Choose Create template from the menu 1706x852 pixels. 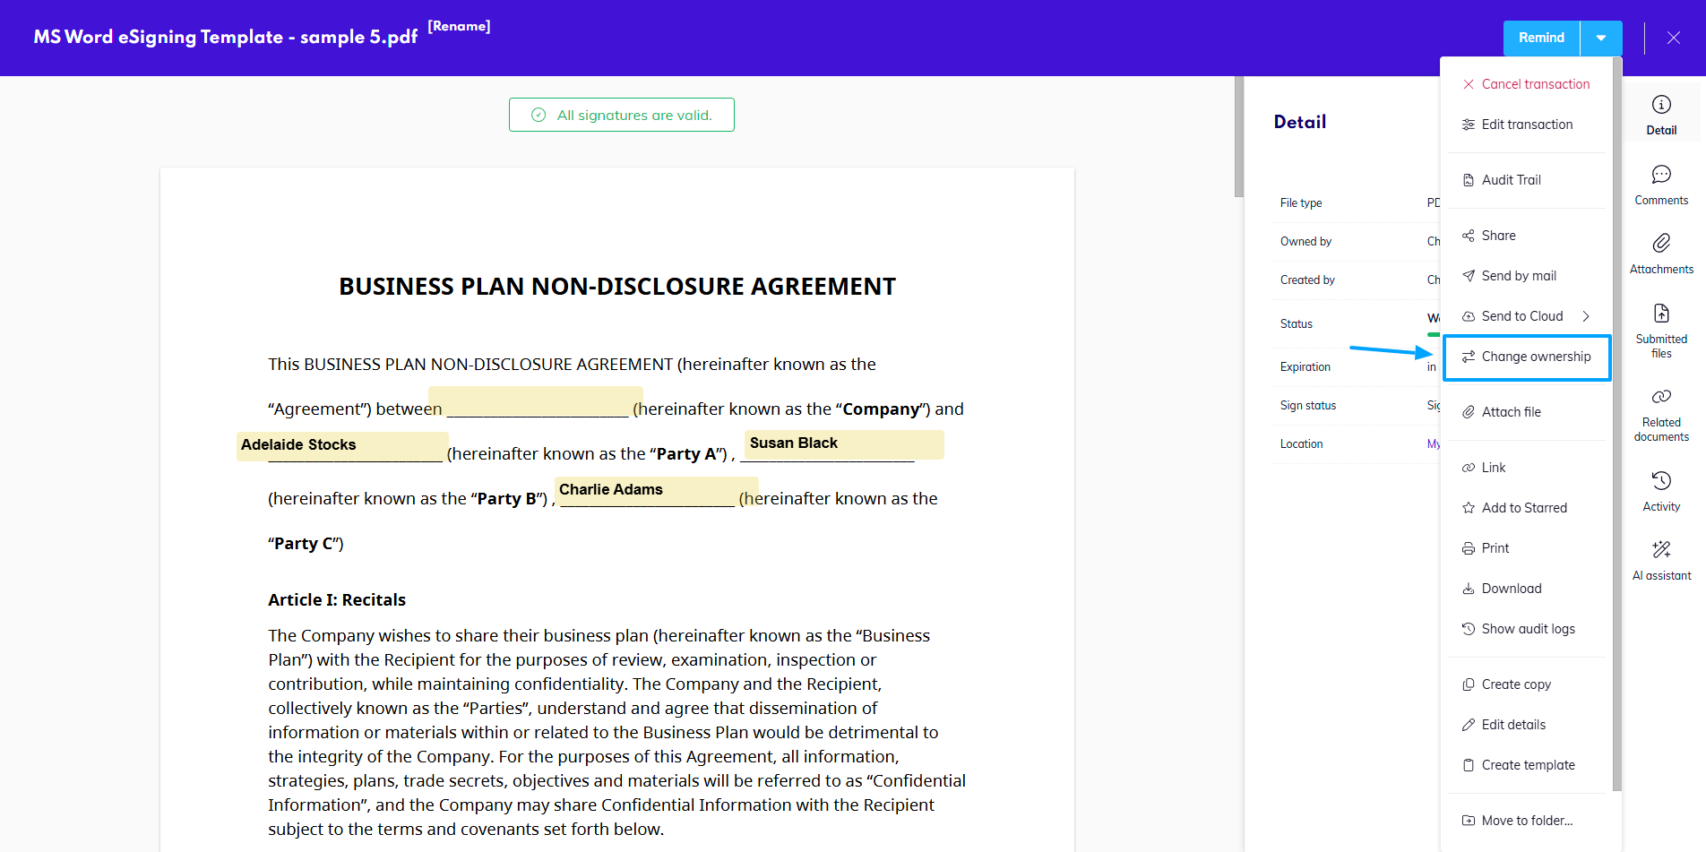pos(1527,765)
